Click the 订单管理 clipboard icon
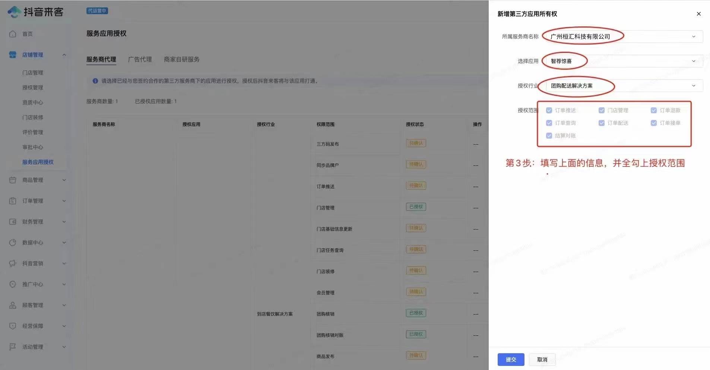Viewport: 710px width, 370px height. pyautogui.click(x=13, y=201)
